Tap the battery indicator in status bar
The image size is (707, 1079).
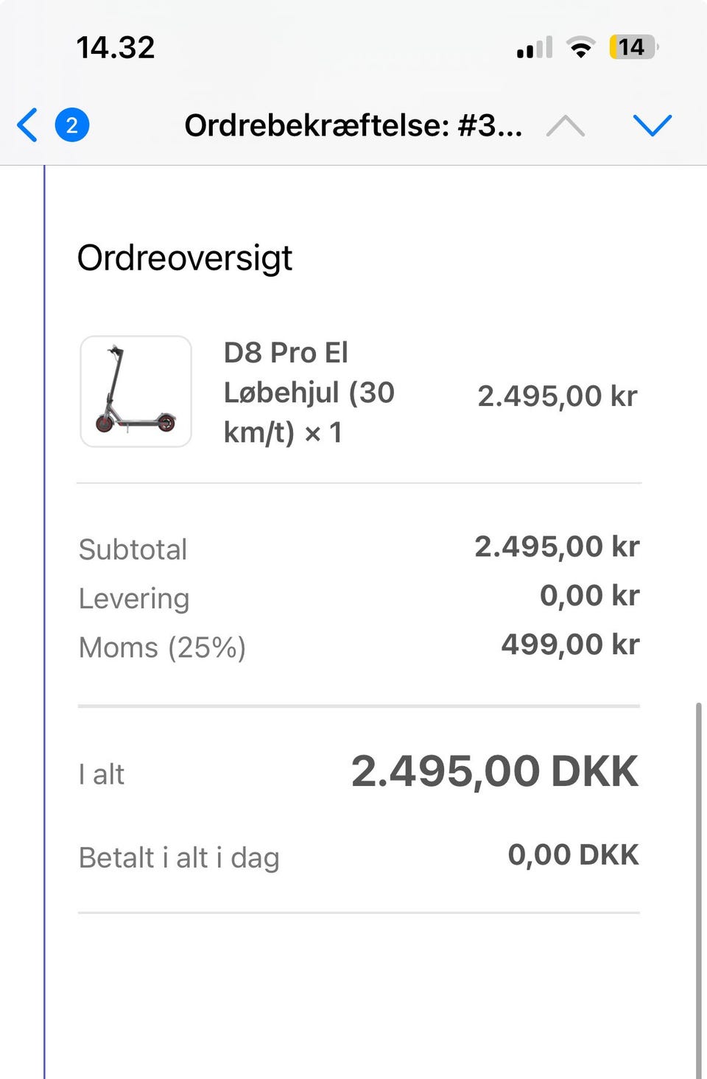point(633,48)
